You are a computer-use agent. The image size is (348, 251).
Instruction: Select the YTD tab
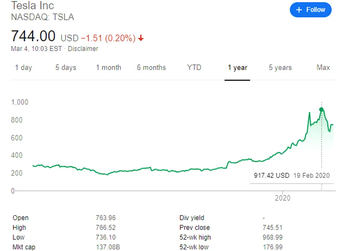[194, 67]
